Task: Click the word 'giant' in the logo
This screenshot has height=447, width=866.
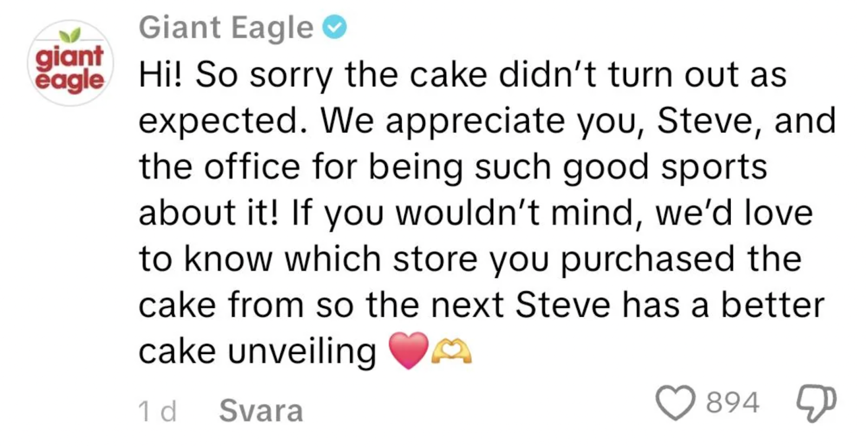Action: 69,57
